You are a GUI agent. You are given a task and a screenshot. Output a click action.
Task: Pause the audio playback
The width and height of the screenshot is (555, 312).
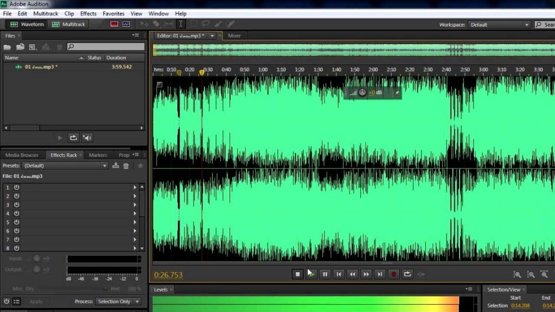(x=325, y=274)
